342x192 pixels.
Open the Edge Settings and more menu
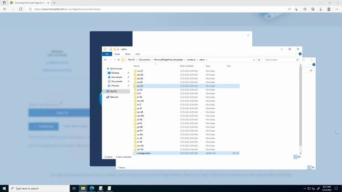click(x=337, y=9)
